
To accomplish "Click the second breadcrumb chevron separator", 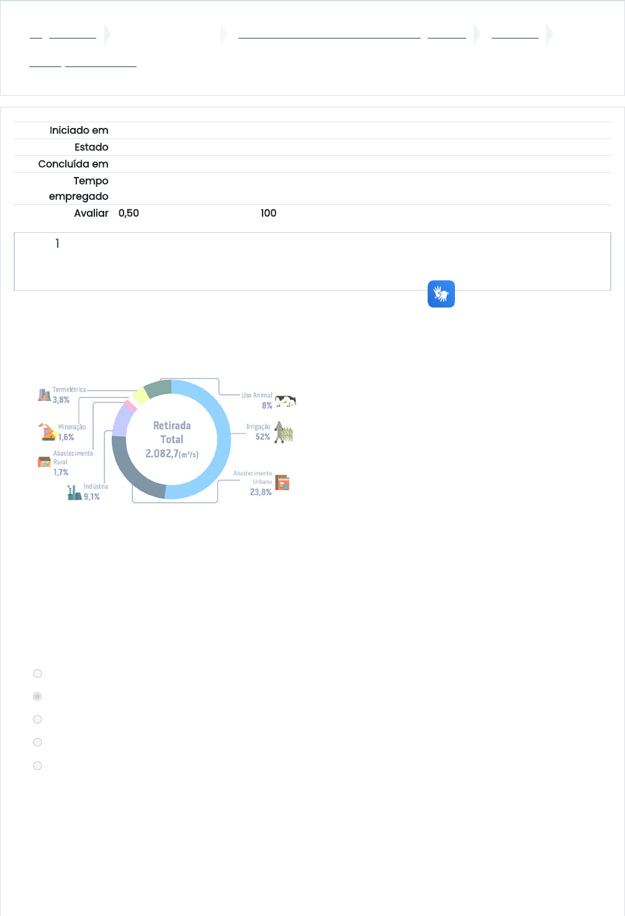I will [x=224, y=34].
